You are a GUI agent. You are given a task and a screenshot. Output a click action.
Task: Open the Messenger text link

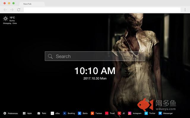pos(168,113)
